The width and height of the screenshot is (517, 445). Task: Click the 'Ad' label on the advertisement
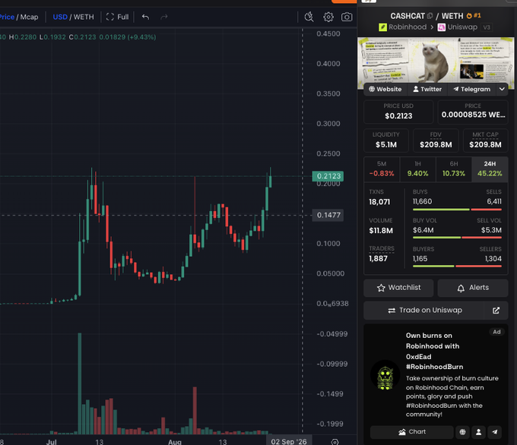click(496, 332)
